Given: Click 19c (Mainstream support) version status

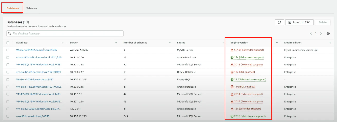Looking at the screenshot, I should 249,57.
